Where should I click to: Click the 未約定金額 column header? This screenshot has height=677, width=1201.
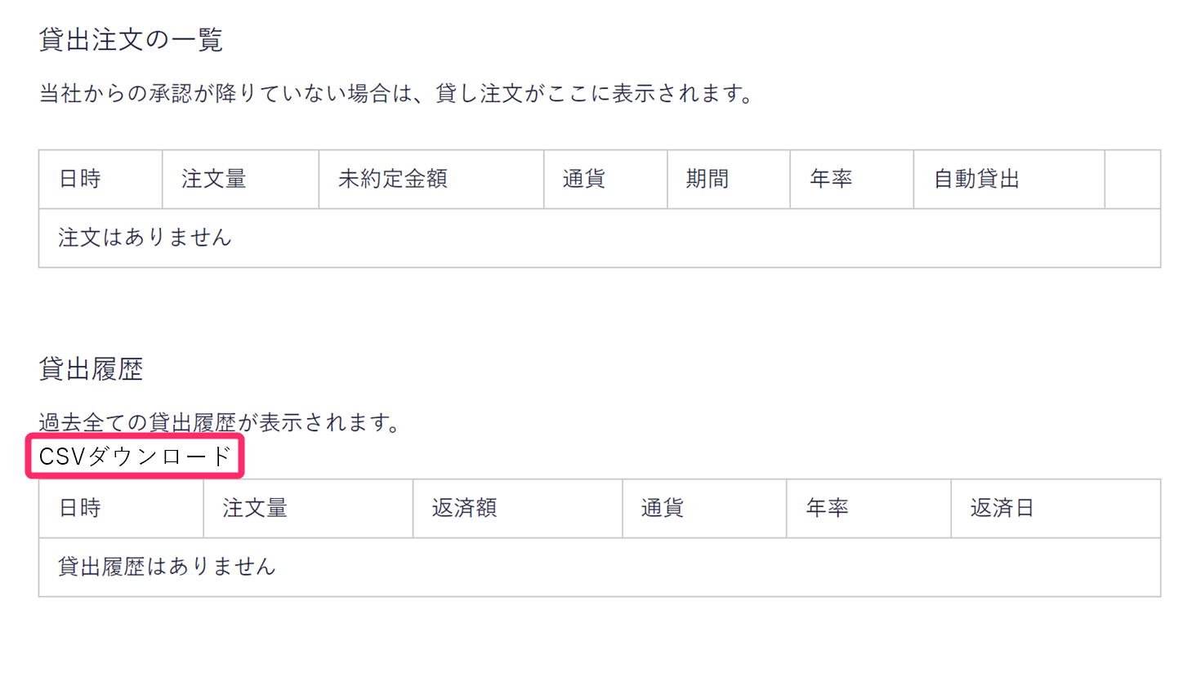coord(431,179)
